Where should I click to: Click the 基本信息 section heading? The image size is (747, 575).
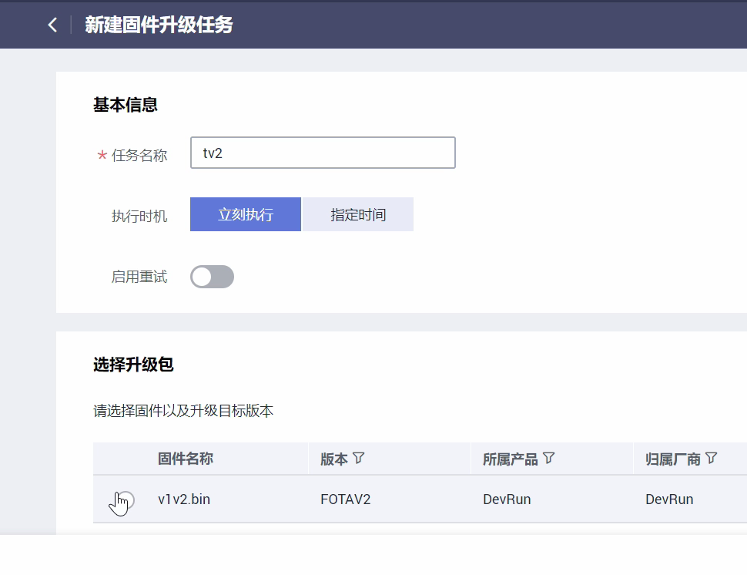126,105
